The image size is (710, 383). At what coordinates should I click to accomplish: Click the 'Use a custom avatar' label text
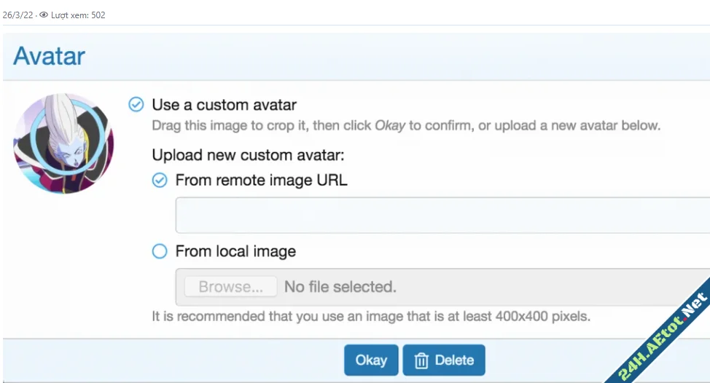224,105
